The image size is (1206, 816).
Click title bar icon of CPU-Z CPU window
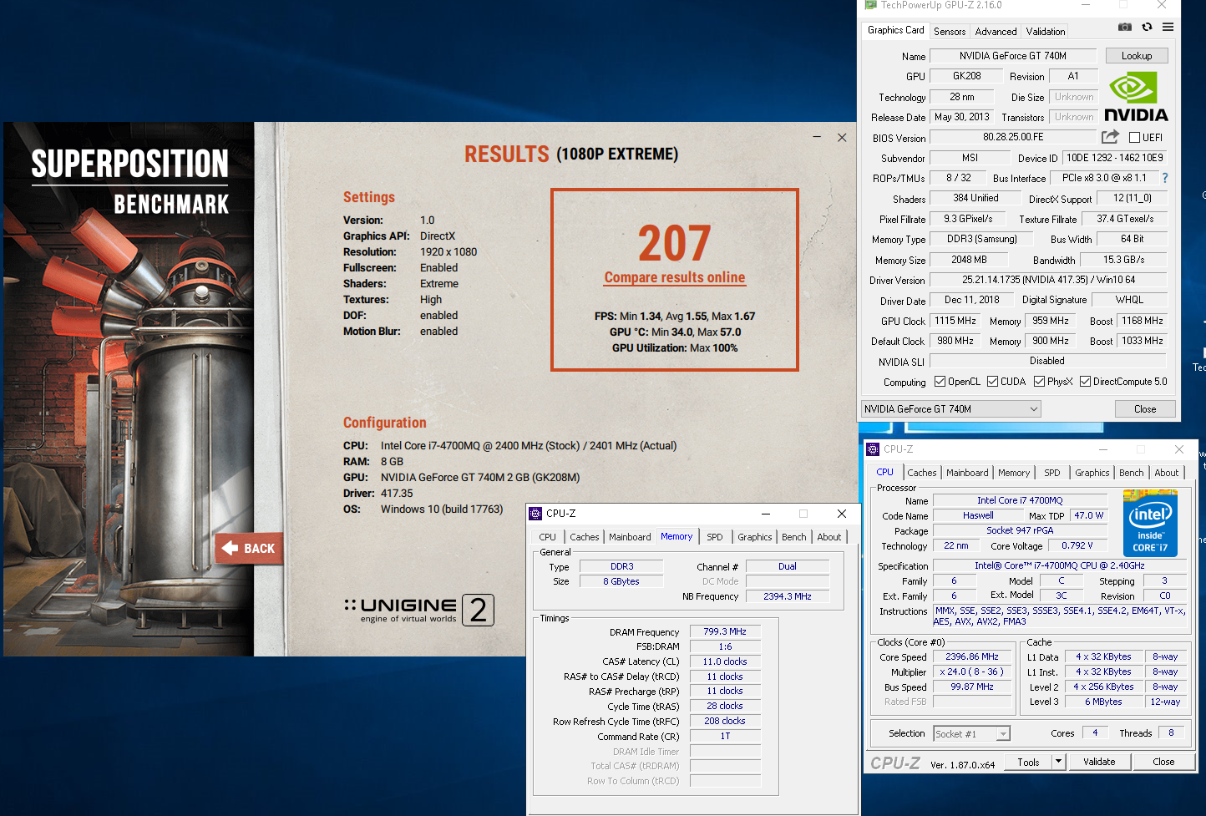coord(873,449)
